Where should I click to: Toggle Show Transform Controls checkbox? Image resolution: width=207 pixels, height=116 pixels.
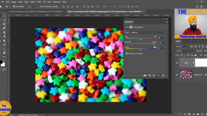tap(38, 6)
